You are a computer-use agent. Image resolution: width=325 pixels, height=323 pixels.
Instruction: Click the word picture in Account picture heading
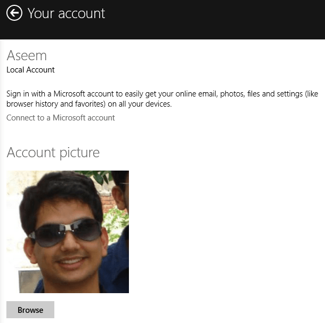(x=79, y=154)
